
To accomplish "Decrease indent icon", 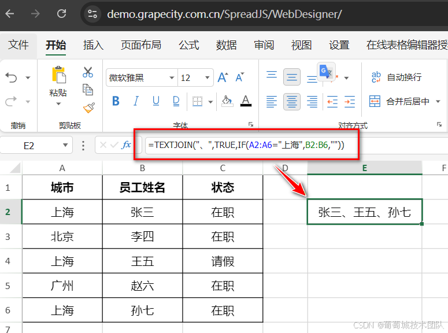I will coord(332,102).
